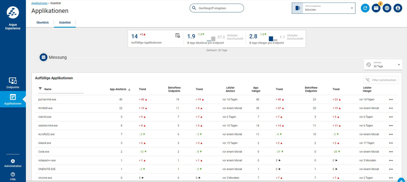This screenshot has height=182, width=407.
Task: Click 'vor 5 Monaten' in notepad++.exe row
Action: point(368,161)
